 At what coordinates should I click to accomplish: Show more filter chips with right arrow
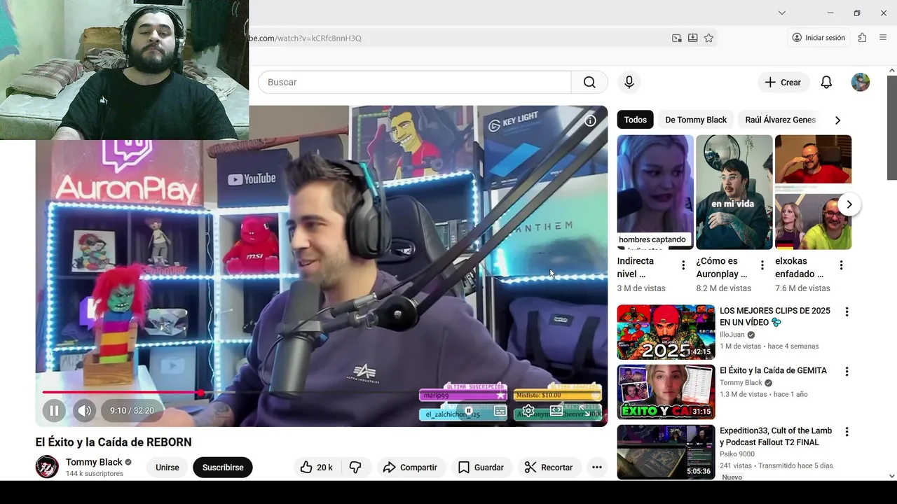click(x=837, y=120)
